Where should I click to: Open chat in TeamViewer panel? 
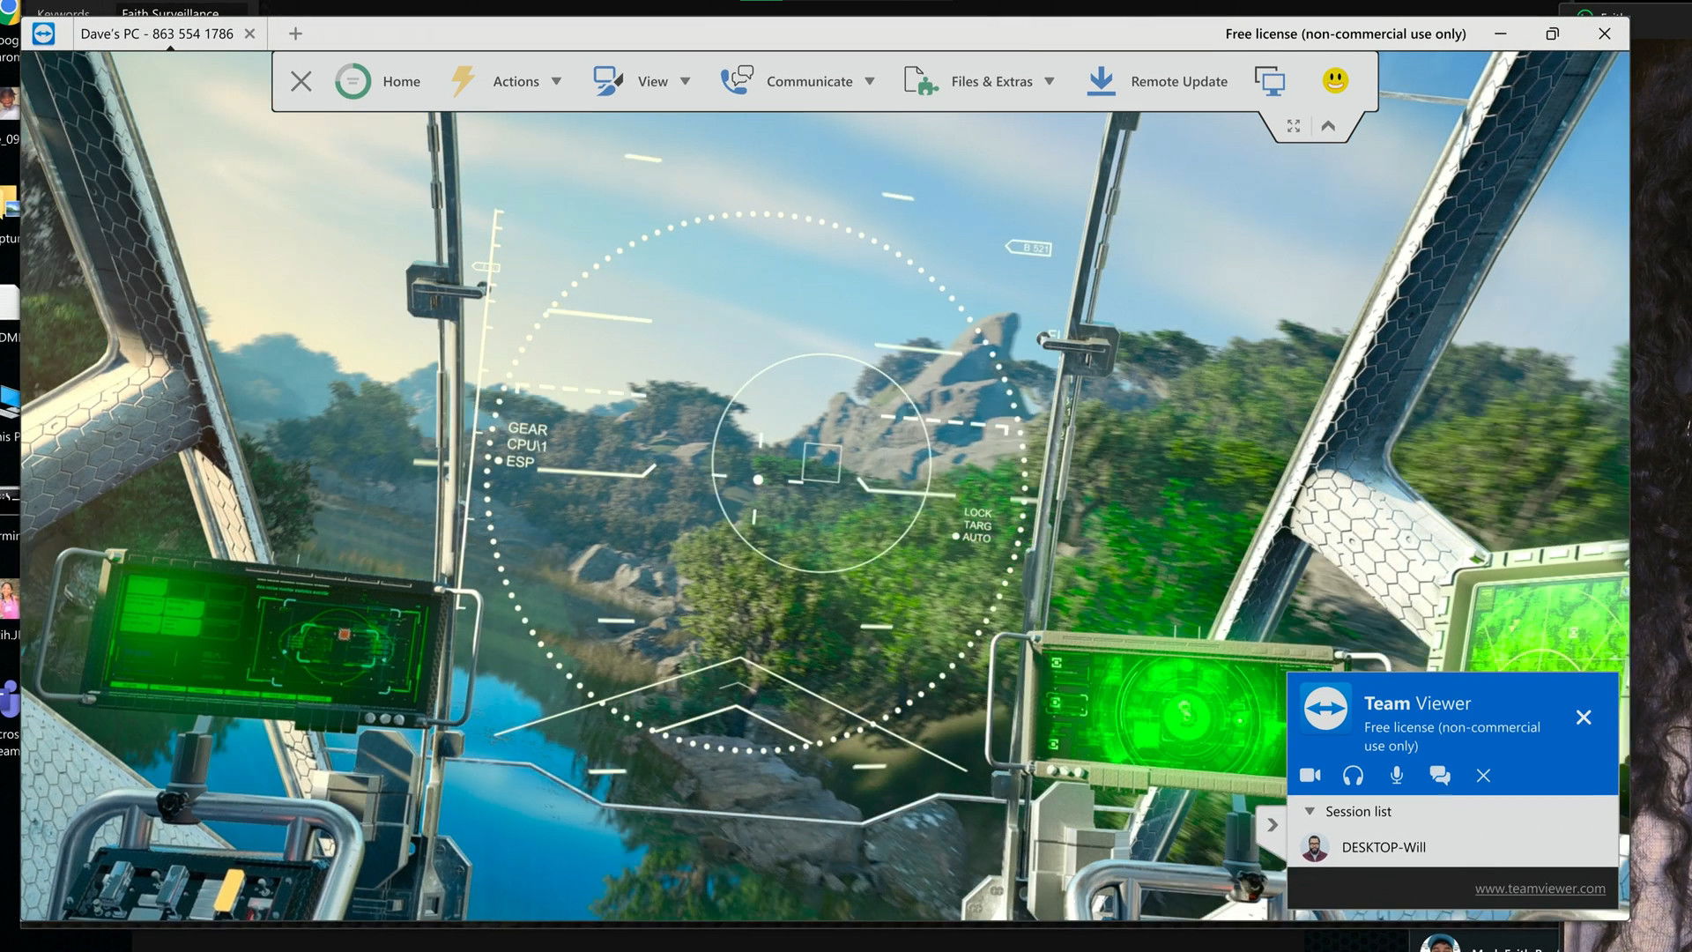(1440, 776)
